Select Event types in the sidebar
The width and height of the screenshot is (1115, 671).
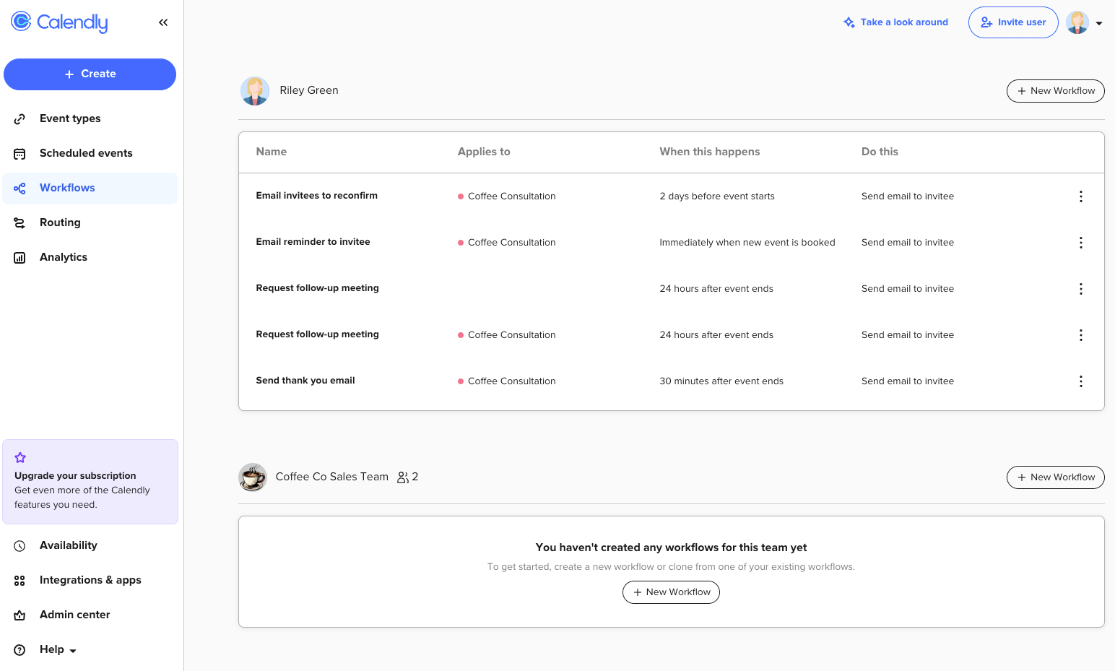pyautogui.click(x=69, y=118)
